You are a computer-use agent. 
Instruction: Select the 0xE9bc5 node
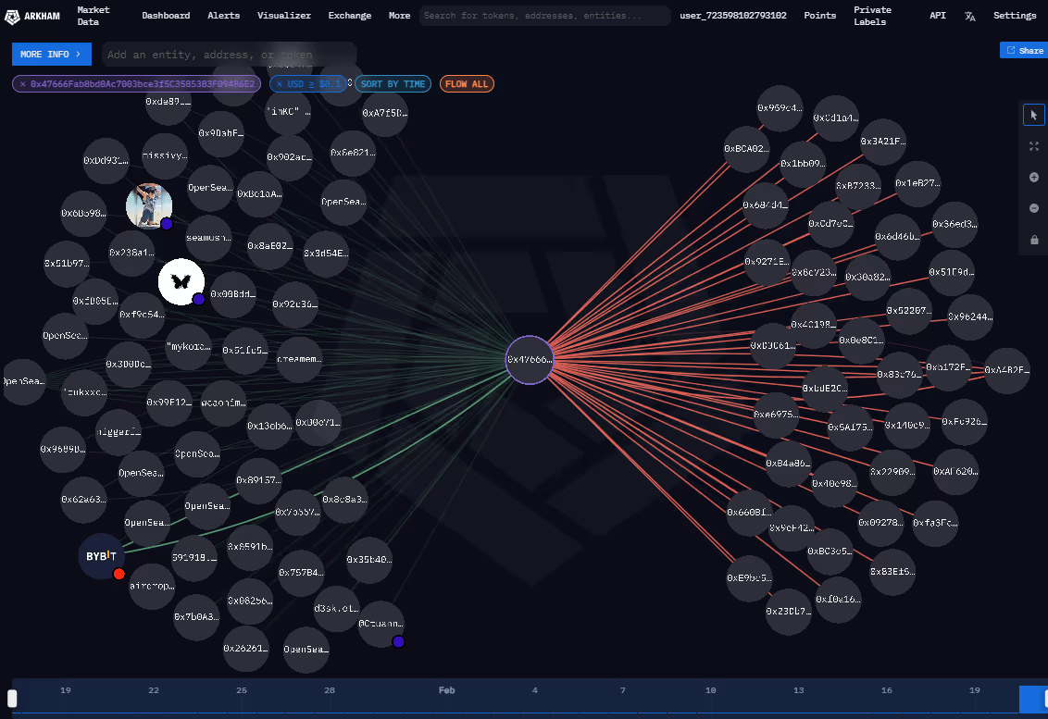[x=749, y=578]
